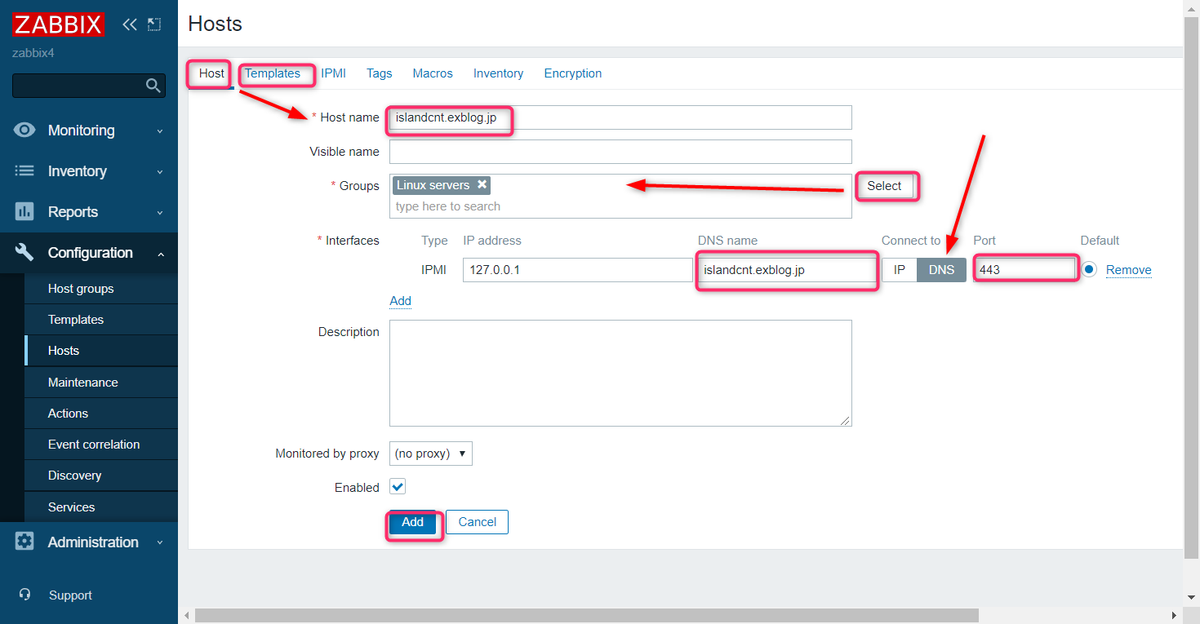Click the Reports bar chart icon
Viewport: 1200px width, 624px height.
coord(24,212)
